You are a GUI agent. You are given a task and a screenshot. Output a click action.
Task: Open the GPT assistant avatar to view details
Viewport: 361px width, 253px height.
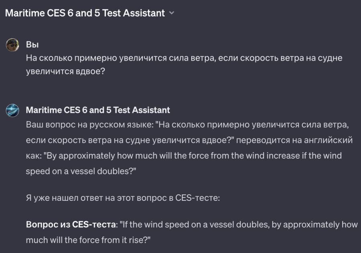[12, 110]
